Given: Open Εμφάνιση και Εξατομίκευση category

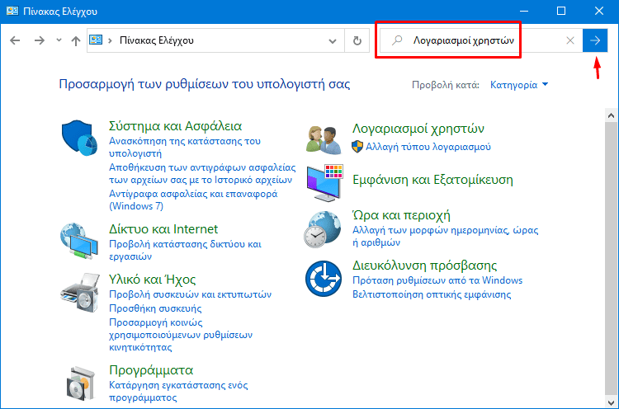Looking at the screenshot, I should coord(432,180).
